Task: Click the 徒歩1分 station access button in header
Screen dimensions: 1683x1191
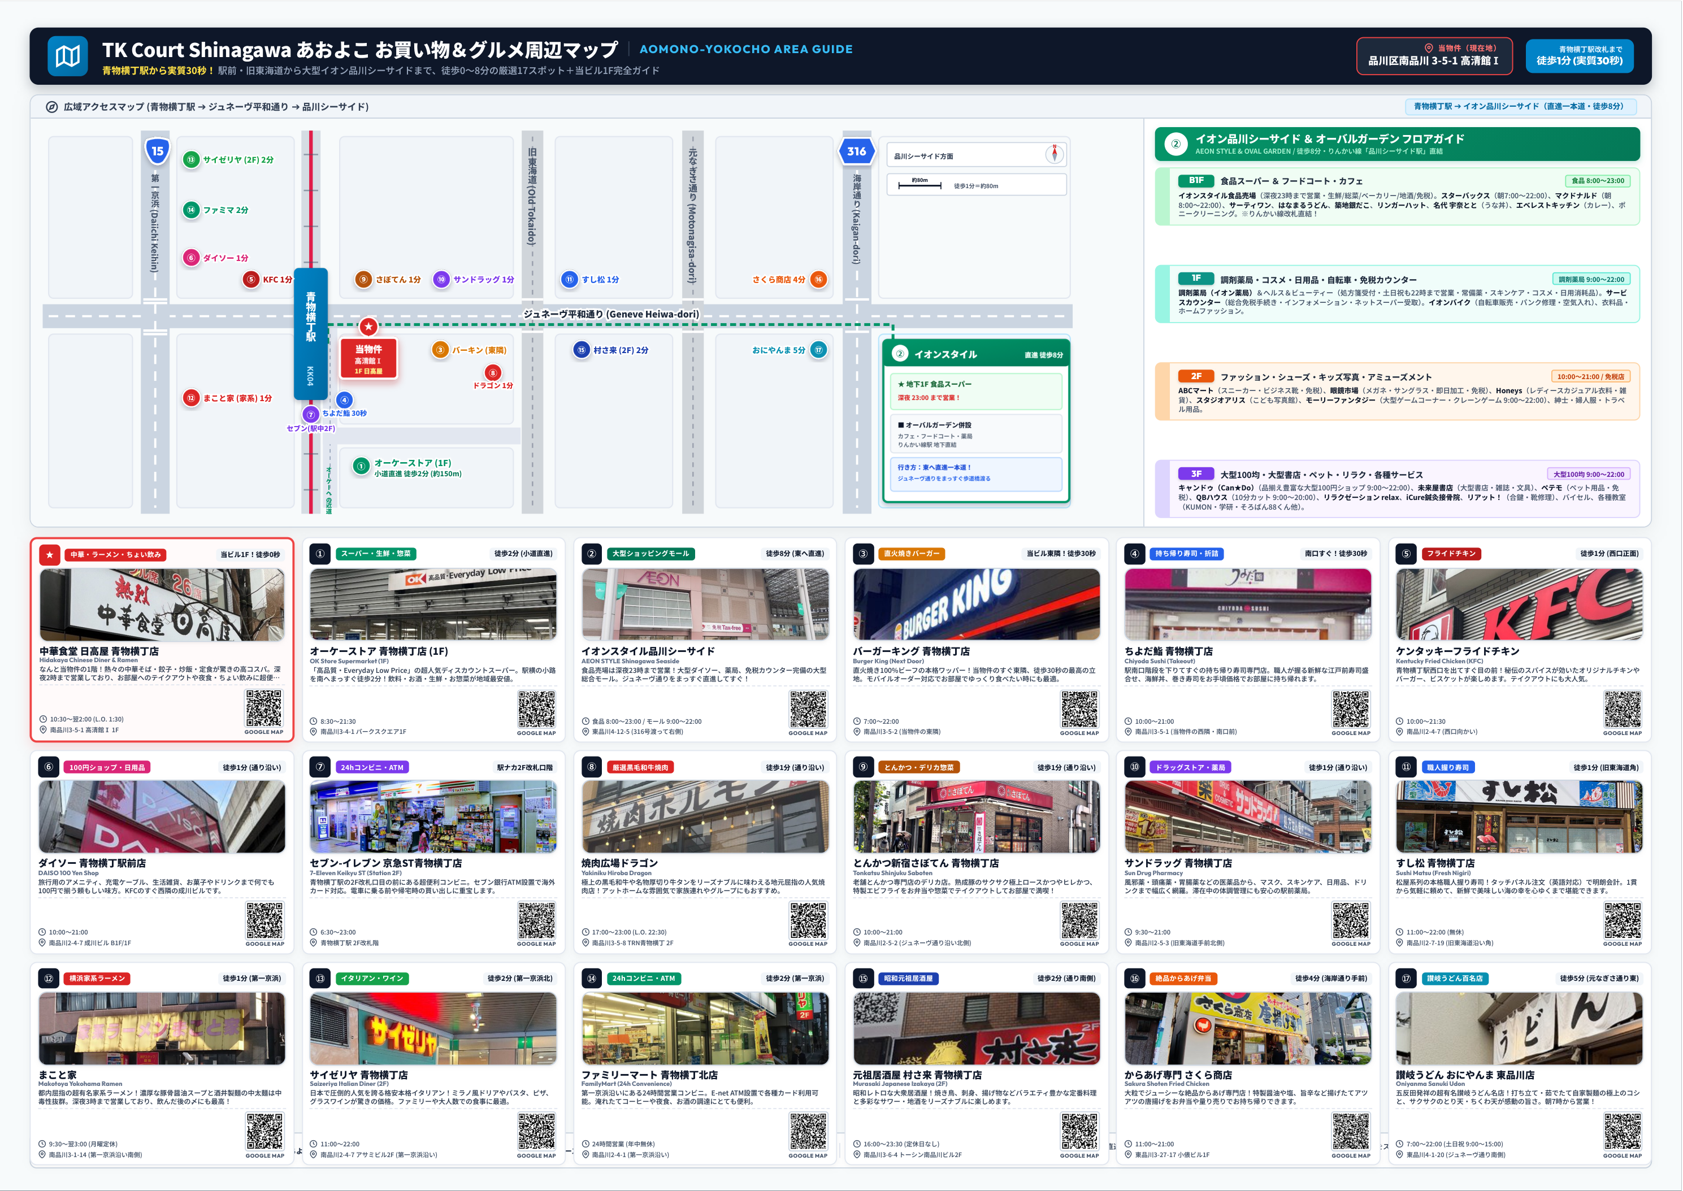Action: tap(1580, 56)
